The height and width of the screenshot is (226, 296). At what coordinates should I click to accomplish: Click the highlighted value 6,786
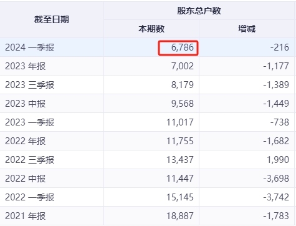183,47
